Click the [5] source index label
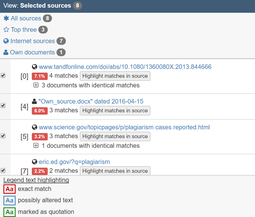 click(24, 137)
